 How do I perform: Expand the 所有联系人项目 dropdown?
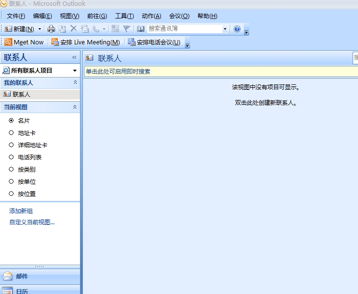[x=75, y=71]
